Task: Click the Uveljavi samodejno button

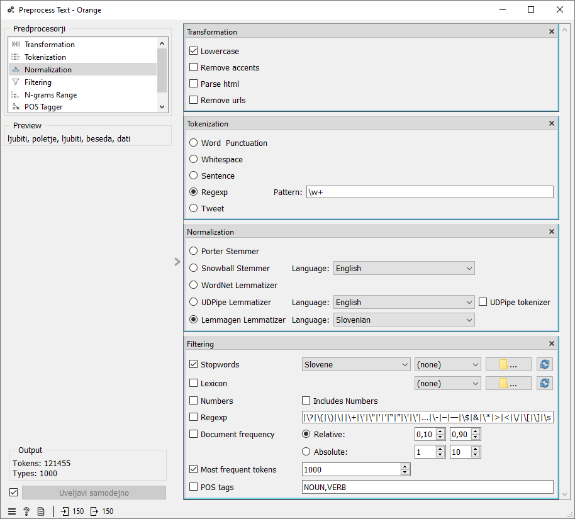Action: click(94, 493)
